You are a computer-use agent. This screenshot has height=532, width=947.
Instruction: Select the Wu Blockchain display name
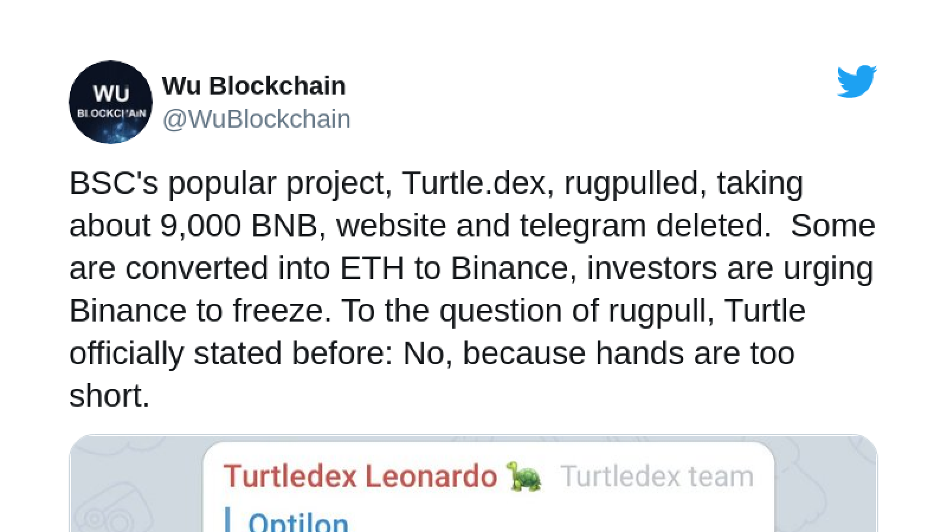click(x=254, y=86)
